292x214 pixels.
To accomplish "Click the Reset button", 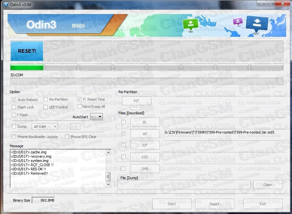I will coord(215,204).
